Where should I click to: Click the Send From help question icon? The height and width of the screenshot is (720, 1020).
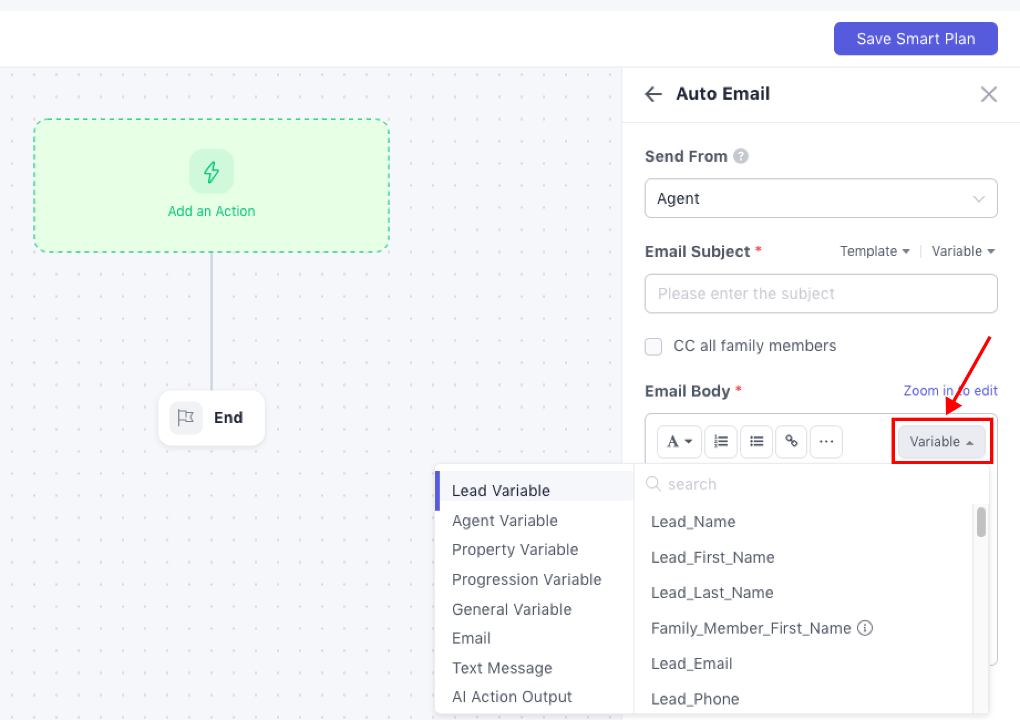[740, 156]
